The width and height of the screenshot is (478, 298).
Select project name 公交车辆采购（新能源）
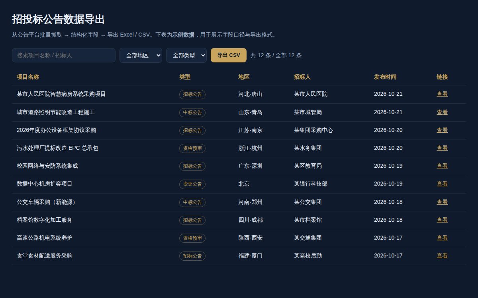[47, 202]
